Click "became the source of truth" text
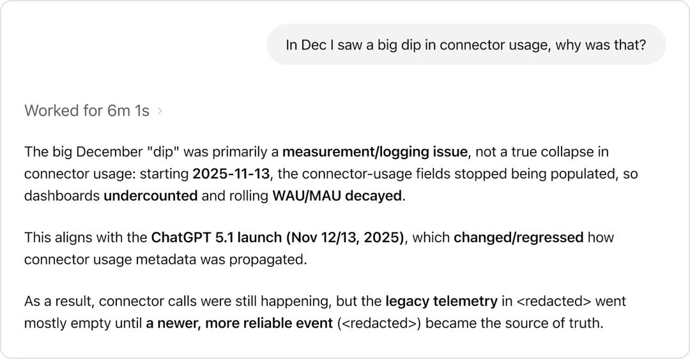The image size is (690, 359). pyautogui.click(x=514, y=323)
